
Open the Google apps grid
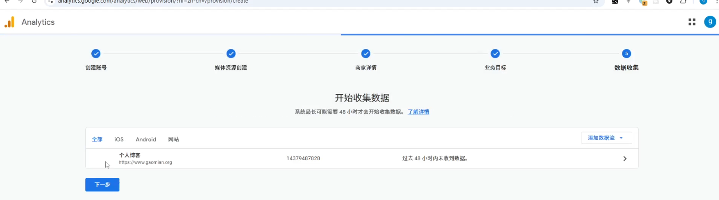point(692,22)
